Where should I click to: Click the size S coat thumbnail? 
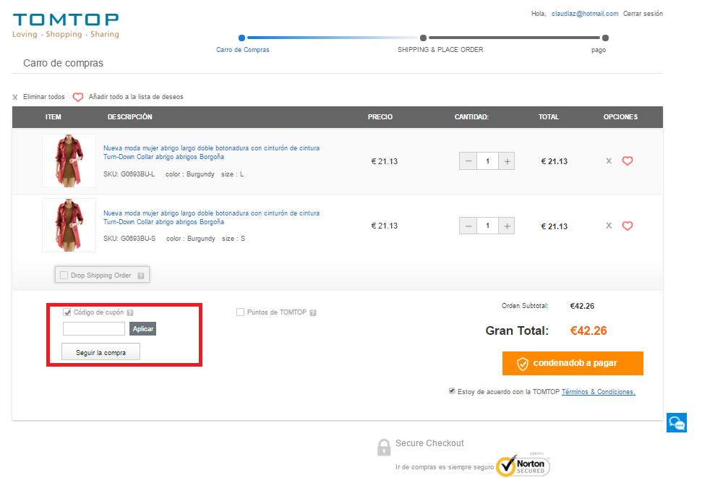[69, 226]
